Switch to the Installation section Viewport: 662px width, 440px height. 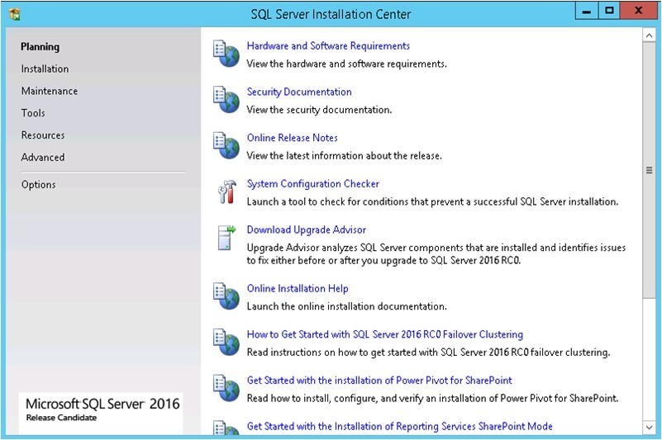click(x=45, y=69)
